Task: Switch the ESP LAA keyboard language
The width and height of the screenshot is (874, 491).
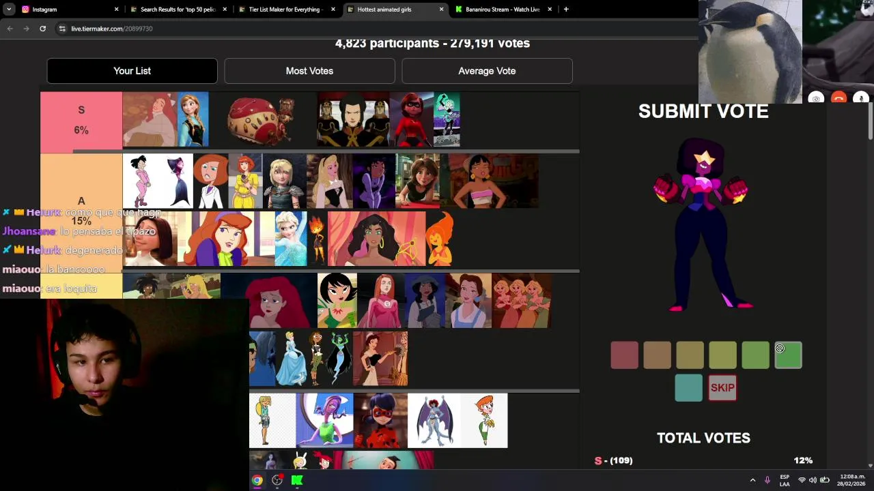Action: point(785,480)
